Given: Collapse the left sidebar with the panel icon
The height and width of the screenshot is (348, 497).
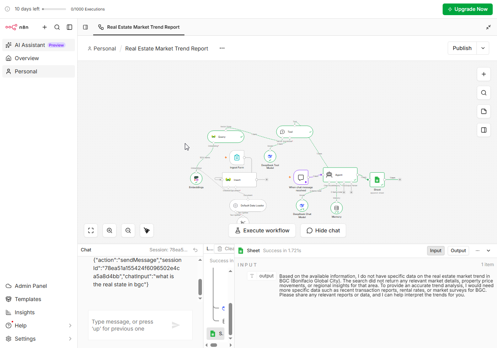Looking at the screenshot, I should (70, 27).
